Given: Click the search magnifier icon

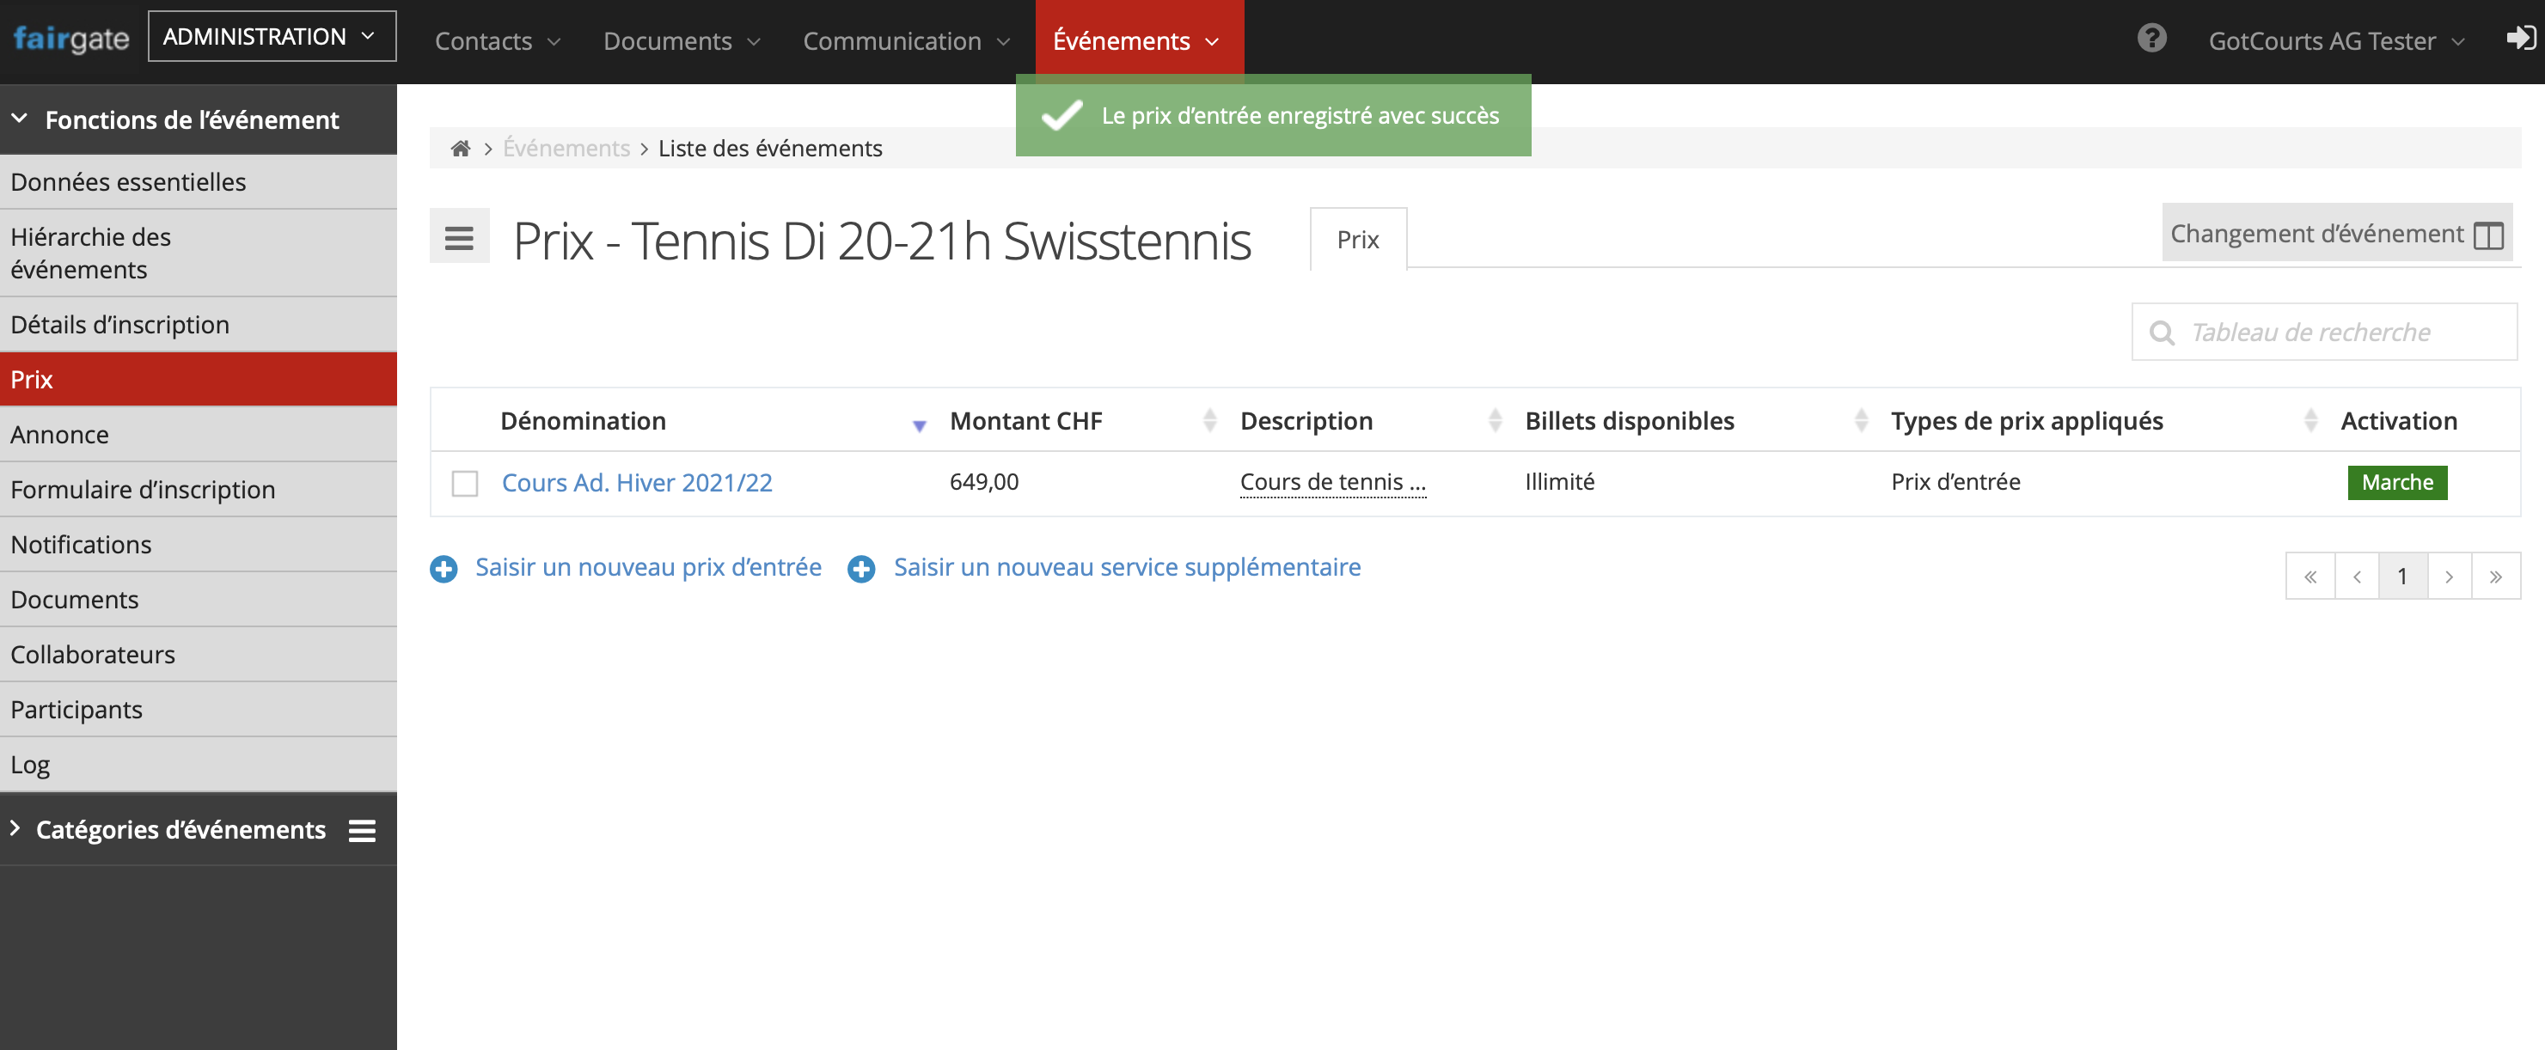Looking at the screenshot, I should click(x=2162, y=333).
